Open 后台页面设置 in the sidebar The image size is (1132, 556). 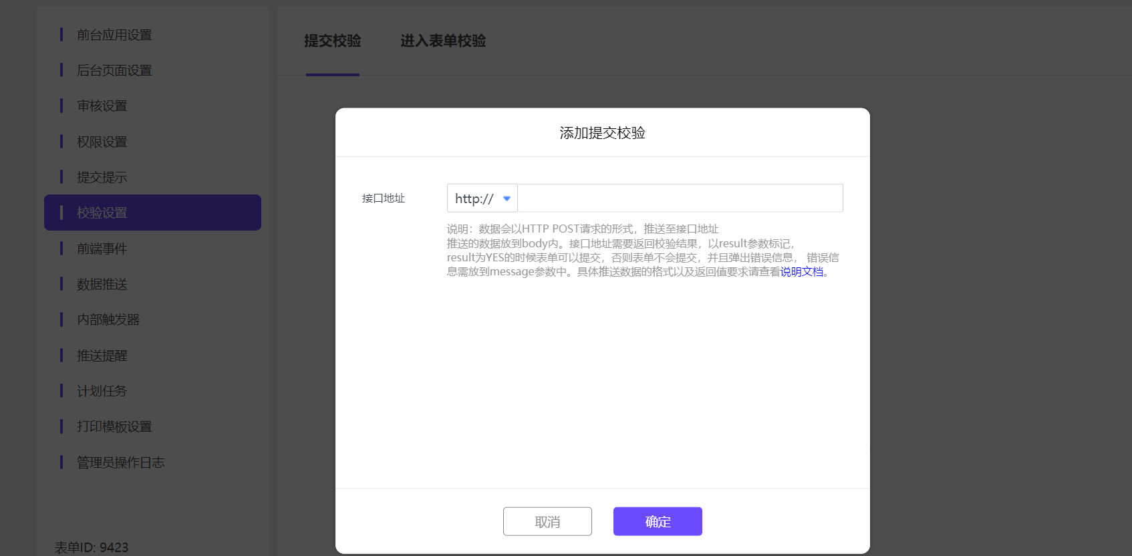(114, 70)
